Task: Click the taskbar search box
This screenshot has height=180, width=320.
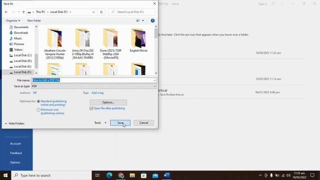Action: 51,175
